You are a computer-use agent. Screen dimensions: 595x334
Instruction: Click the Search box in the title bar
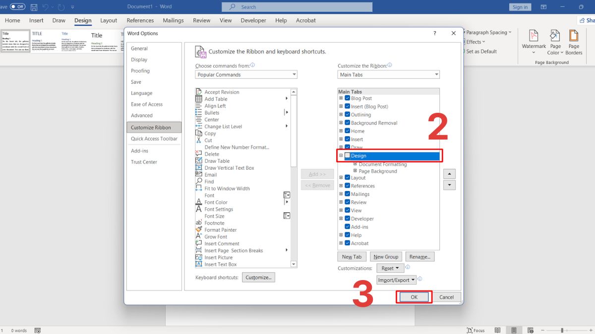pos(297,7)
